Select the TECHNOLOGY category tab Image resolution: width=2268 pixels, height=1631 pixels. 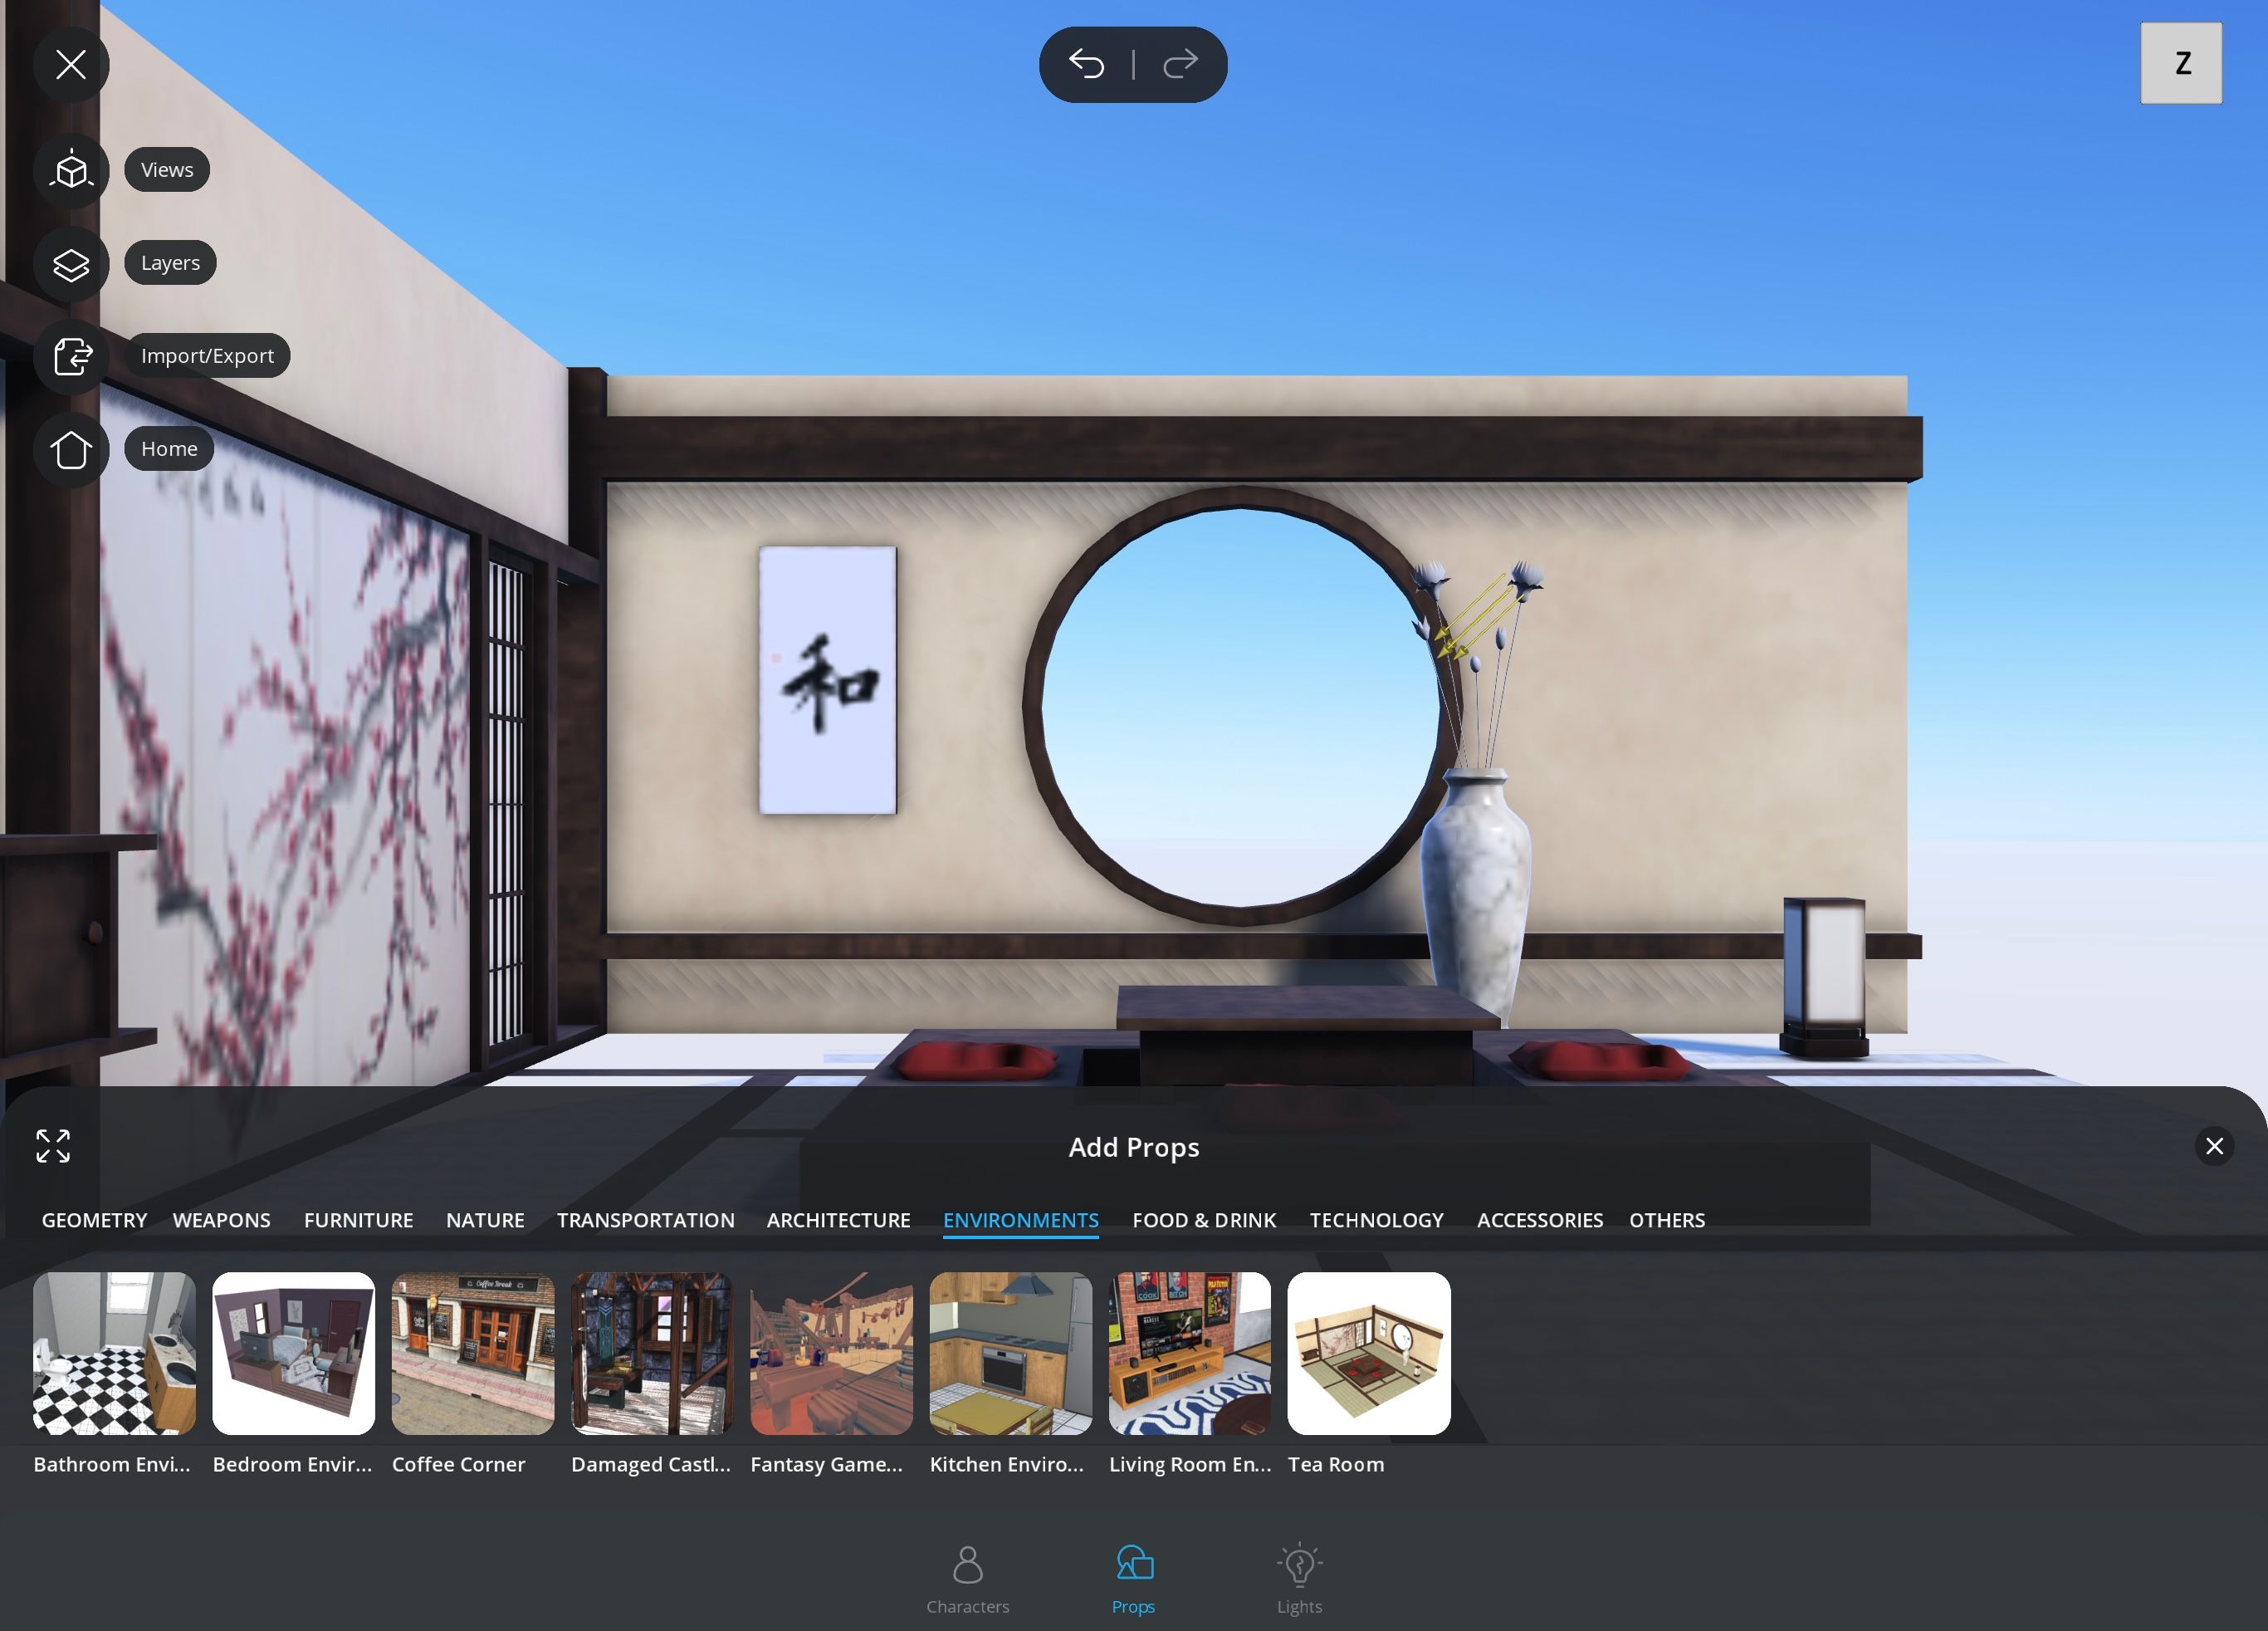[1376, 1220]
